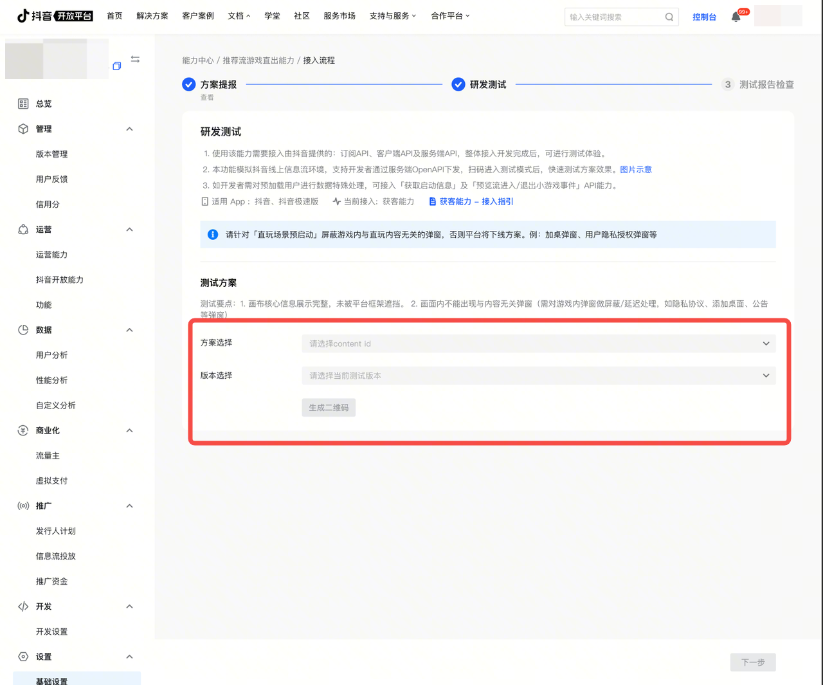Image resolution: width=823 pixels, height=685 pixels.
Task: Open the 版本选择 test version dropdown
Action: coord(538,376)
